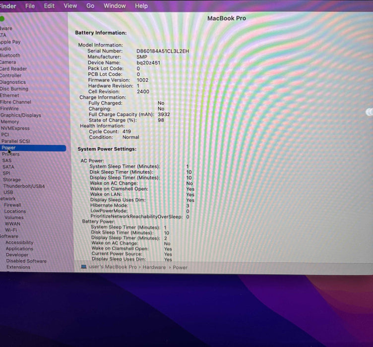Open the Help menu
Screen dimensions: 373x347
(141, 6)
